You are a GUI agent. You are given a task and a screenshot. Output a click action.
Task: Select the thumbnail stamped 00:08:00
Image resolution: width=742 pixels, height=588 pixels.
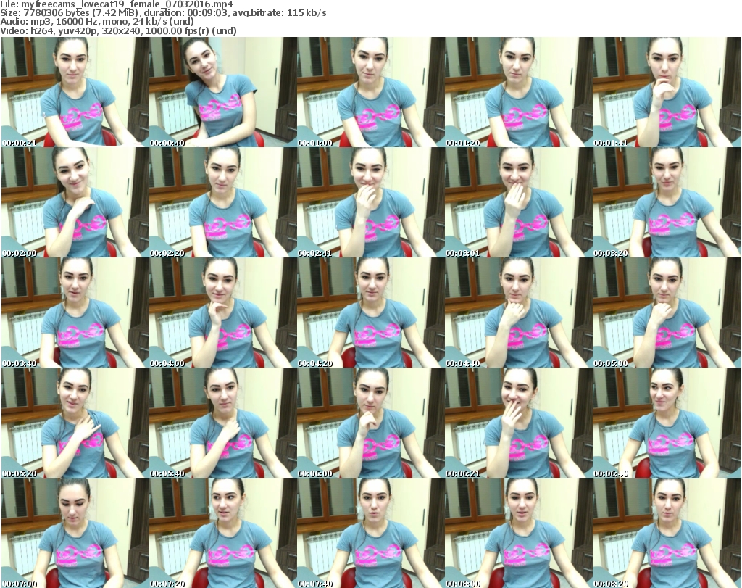(519, 533)
